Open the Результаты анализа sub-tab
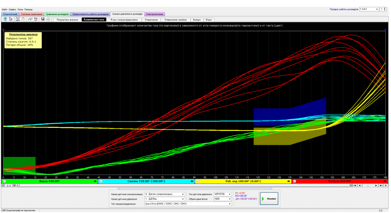Image resolution: width=391 pixels, height=213 pixels. pos(67,20)
